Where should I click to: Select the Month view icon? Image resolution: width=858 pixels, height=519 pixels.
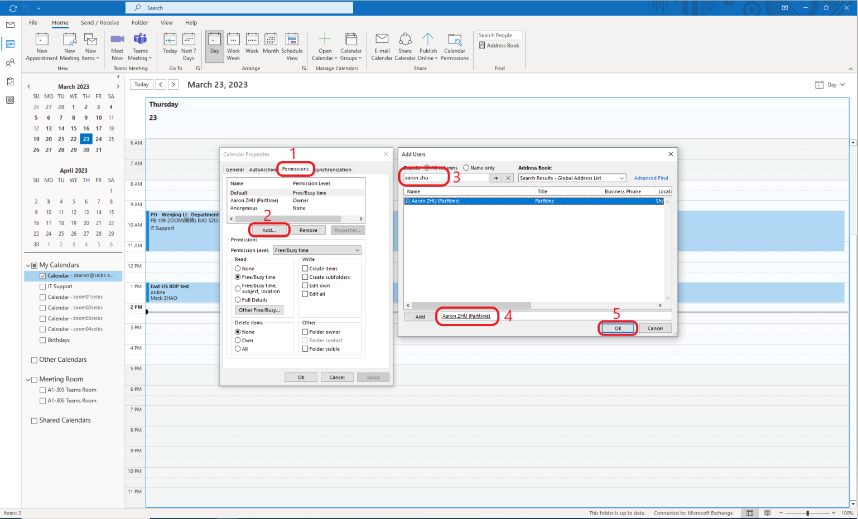pos(271,40)
